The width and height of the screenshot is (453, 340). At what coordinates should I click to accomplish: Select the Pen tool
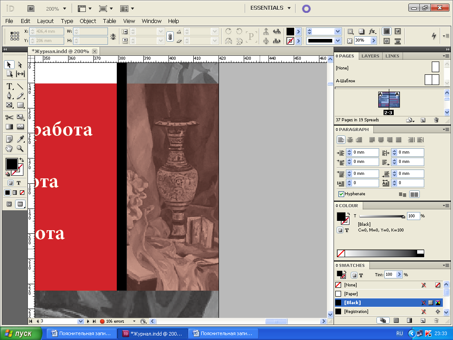(x=9, y=96)
